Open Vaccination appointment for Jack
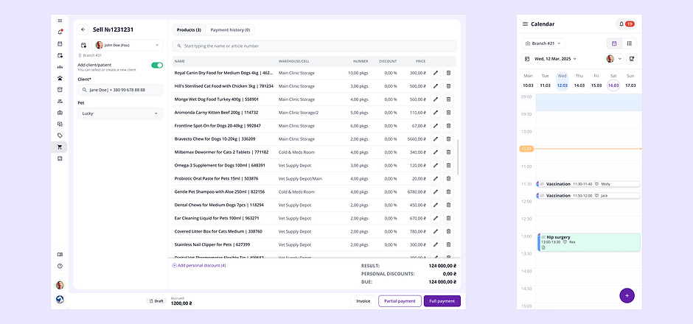Viewport: 693px width, 324px height. [588, 196]
